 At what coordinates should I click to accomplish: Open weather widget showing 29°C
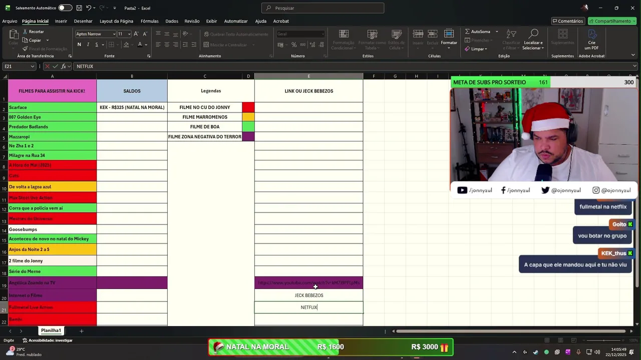pyautogui.click(x=24, y=352)
